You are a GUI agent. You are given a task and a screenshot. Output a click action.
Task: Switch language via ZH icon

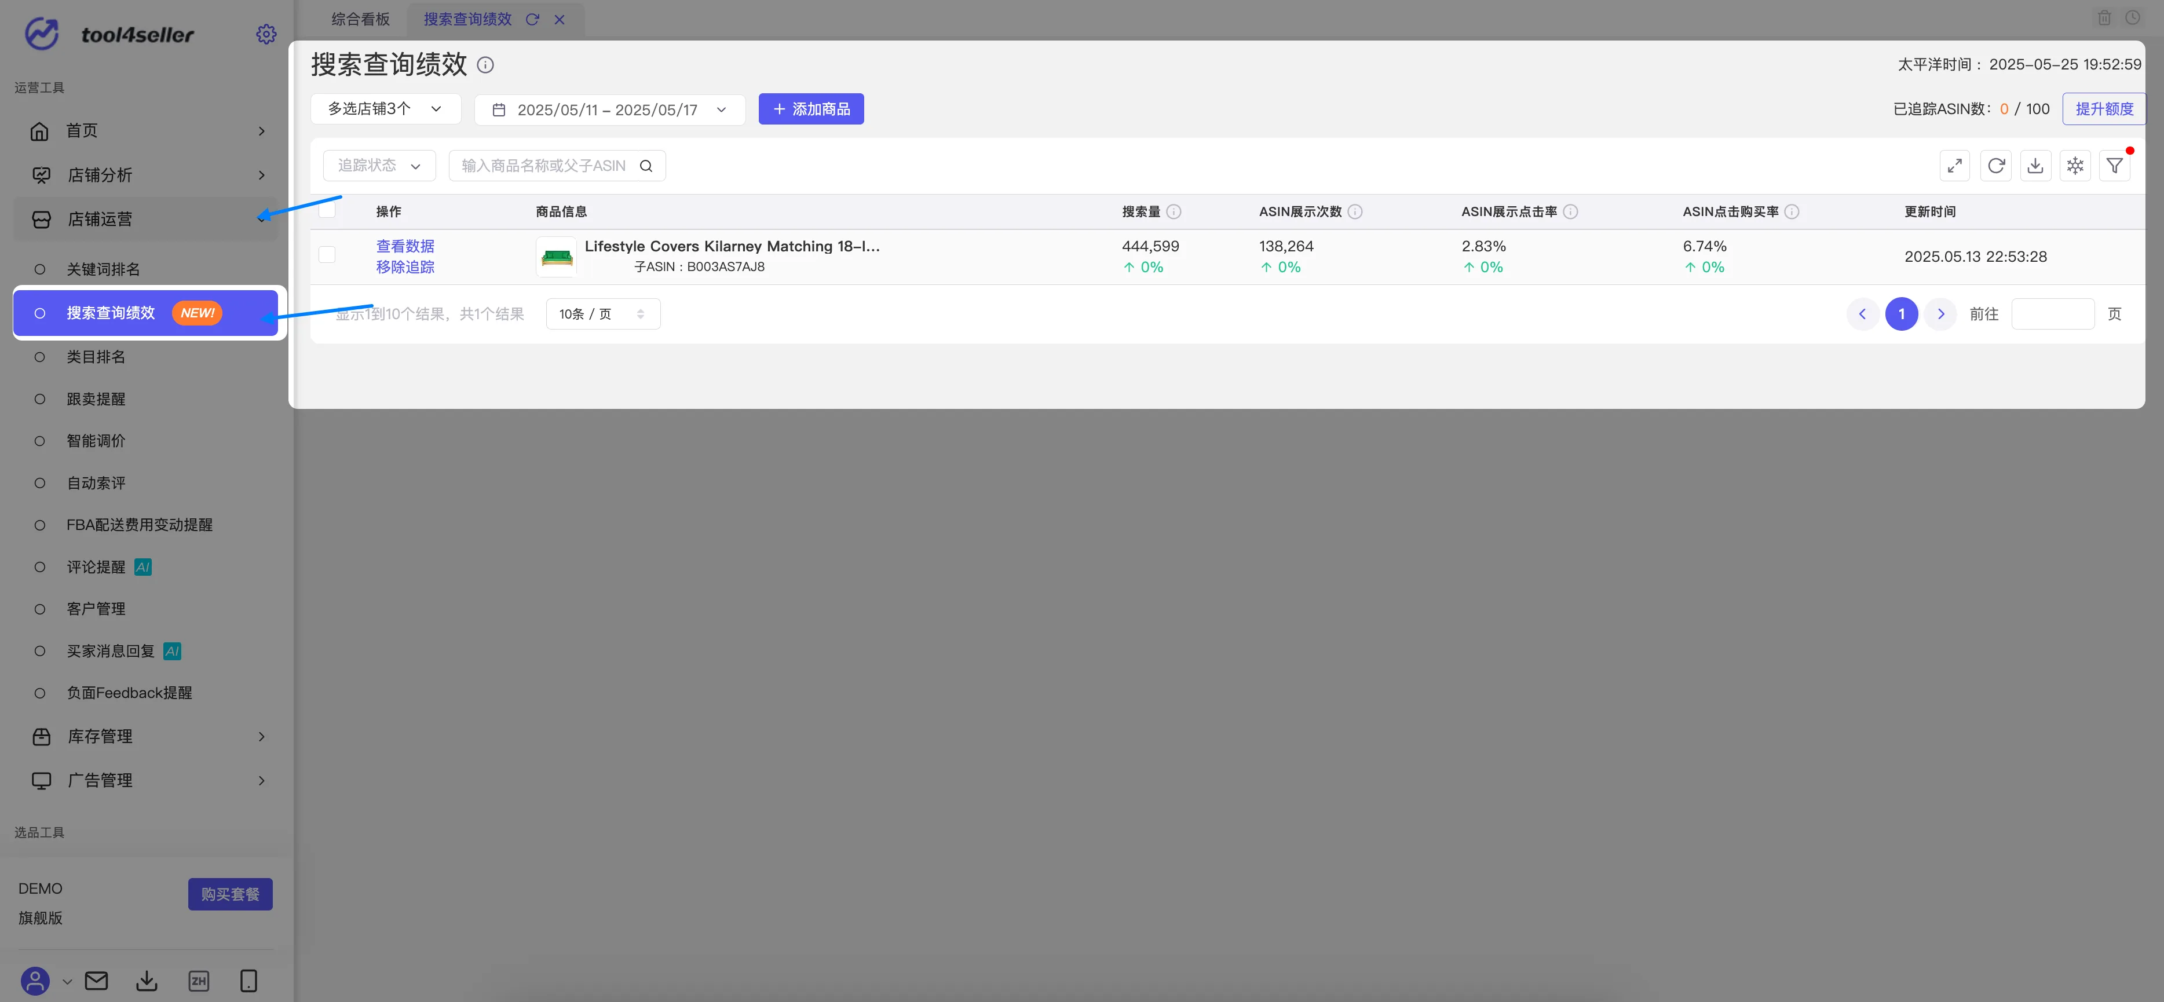pos(199,980)
